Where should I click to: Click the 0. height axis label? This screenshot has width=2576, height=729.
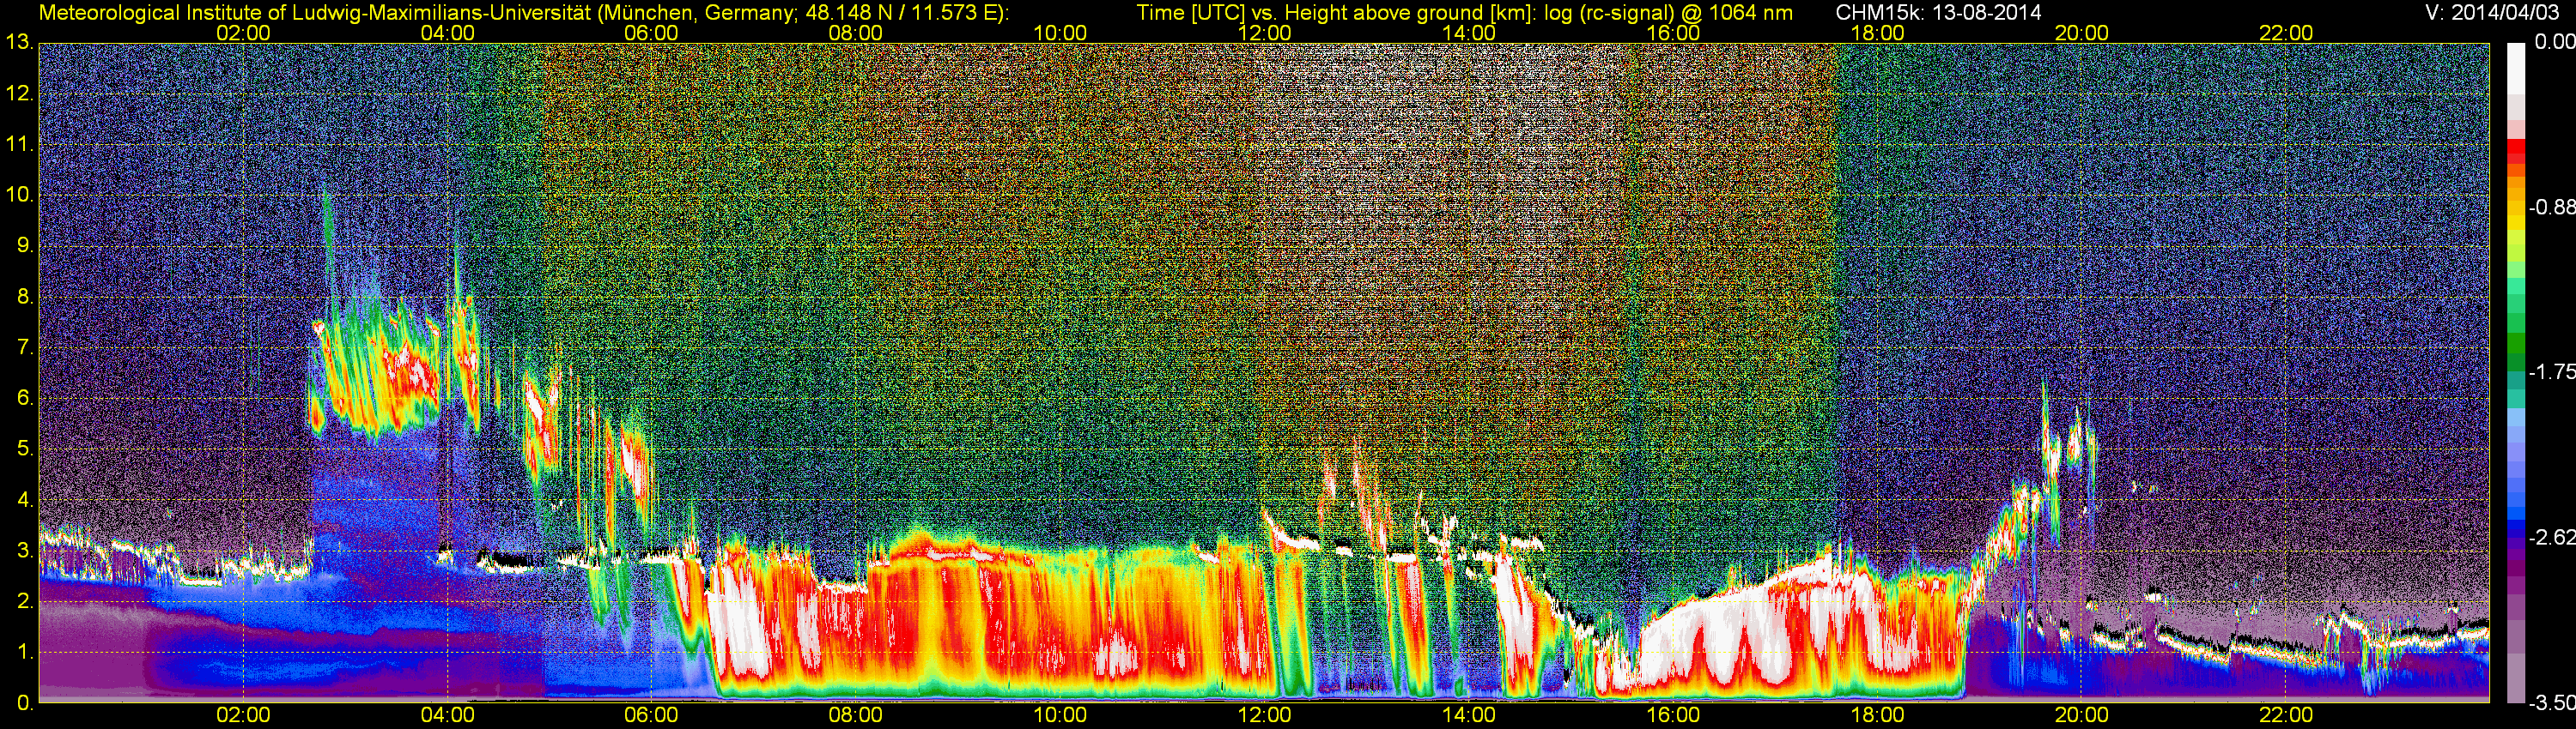[x=25, y=703]
